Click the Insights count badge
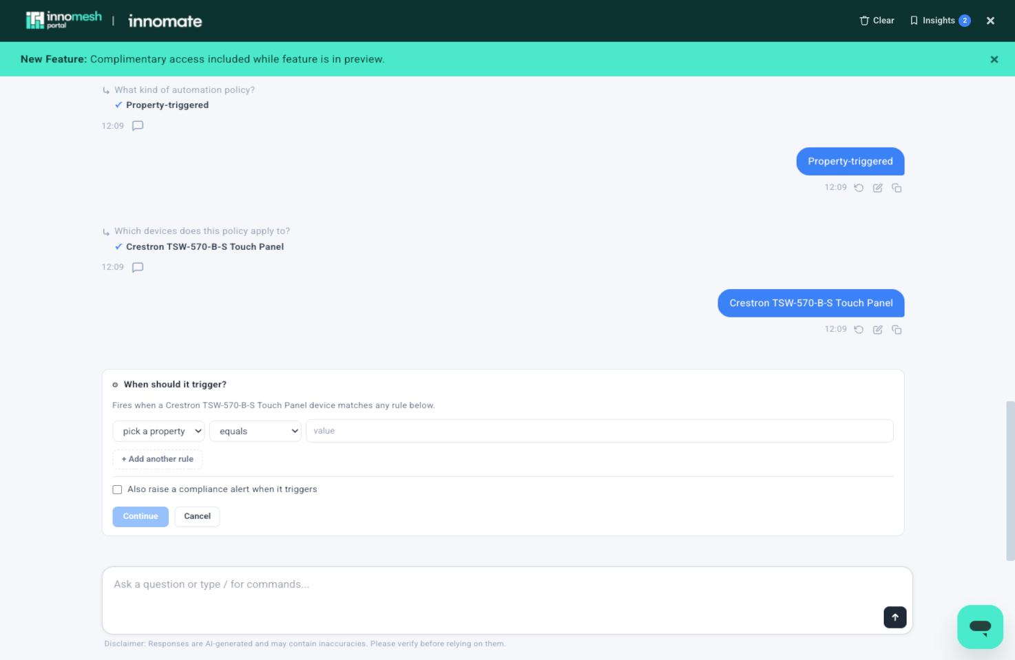1015x660 pixels. click(x=965, y=21)
